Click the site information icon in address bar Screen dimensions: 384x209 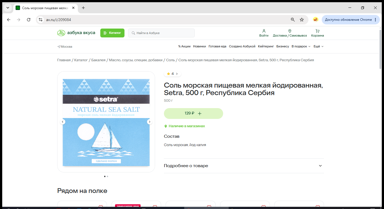41,20
